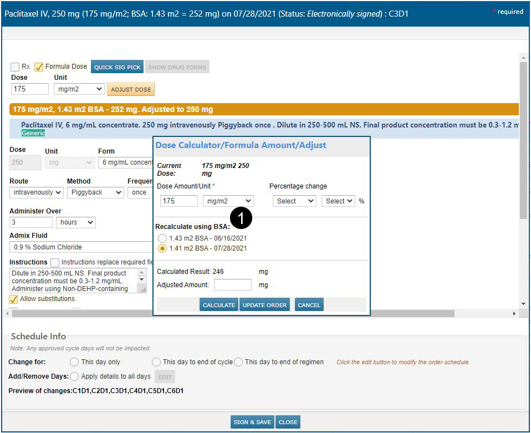Open the mg/m2 unit dropdown in calculator
531x433 pixels.
(x=228, y=201)
